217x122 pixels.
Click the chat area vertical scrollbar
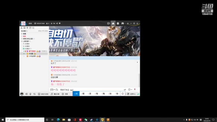(x=139, y=80)
